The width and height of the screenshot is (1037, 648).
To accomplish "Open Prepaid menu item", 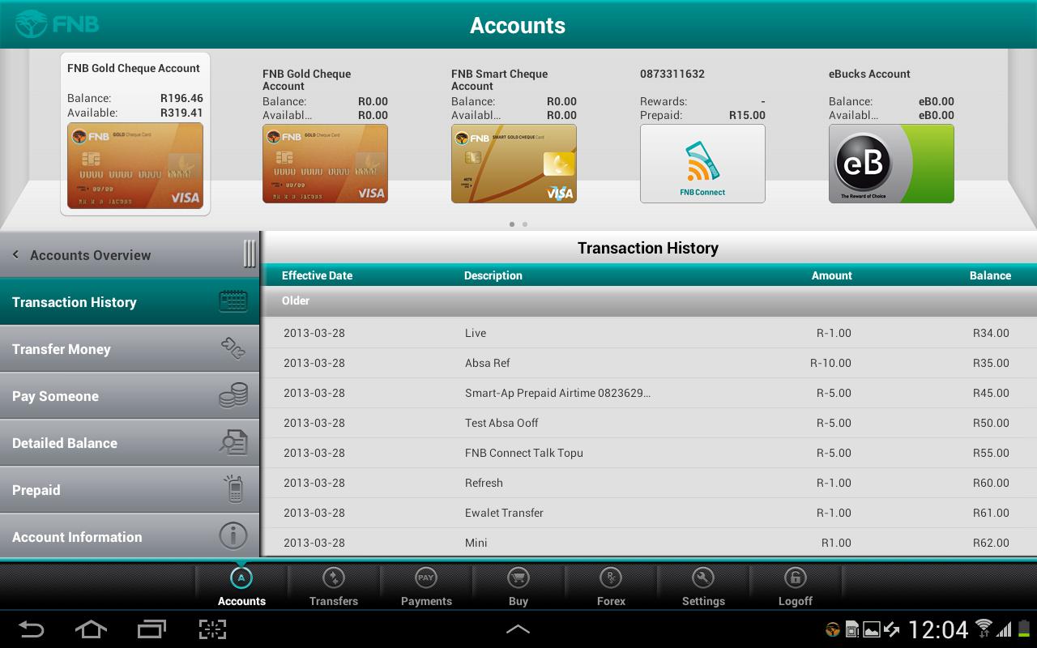I will coord(130,490).
